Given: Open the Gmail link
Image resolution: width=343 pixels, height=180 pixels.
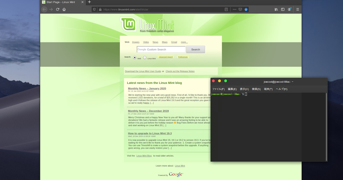Looking at the screenshot, I should coord(174,42).
